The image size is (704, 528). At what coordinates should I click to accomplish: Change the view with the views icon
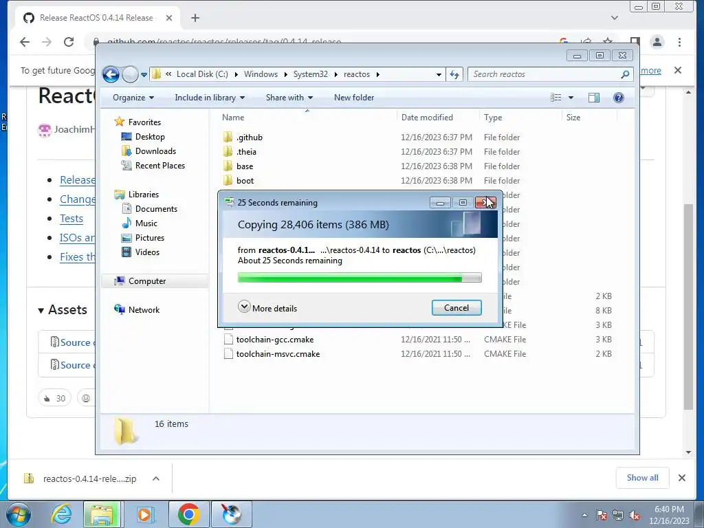point(555,98)
